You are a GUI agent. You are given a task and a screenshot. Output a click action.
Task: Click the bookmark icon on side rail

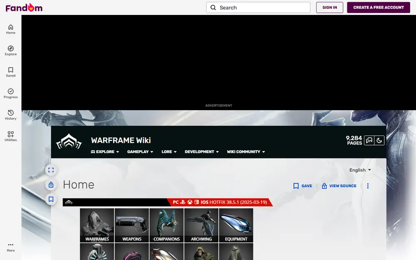(x=51, y=199)
